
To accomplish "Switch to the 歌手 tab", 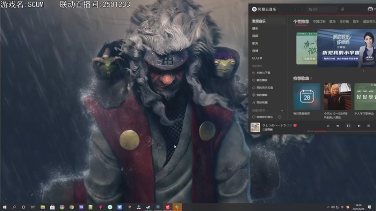I will coord(356,22).
